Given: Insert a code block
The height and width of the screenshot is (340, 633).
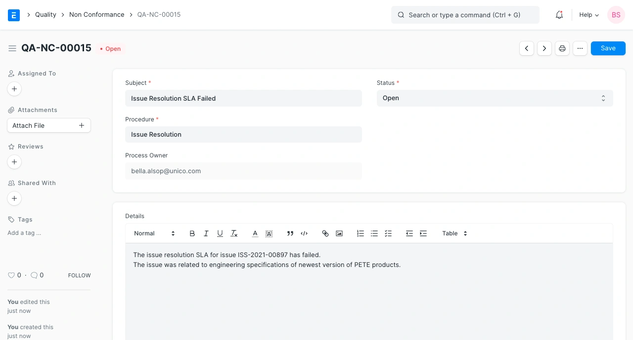Looking at the screenshot, I should coord(304,233).
